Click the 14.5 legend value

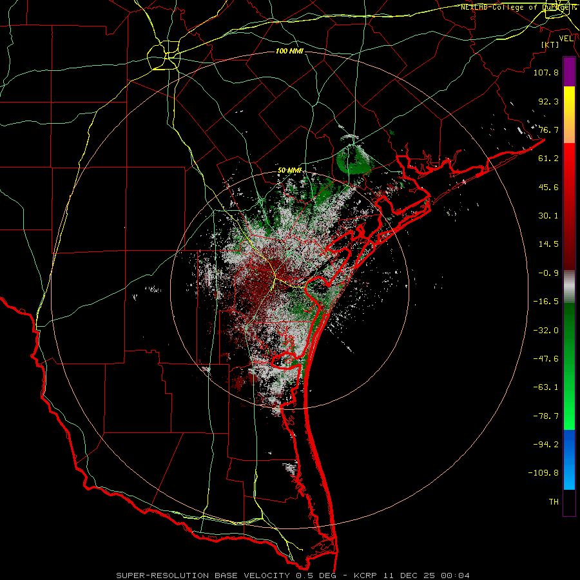click(x=548, y=244)
